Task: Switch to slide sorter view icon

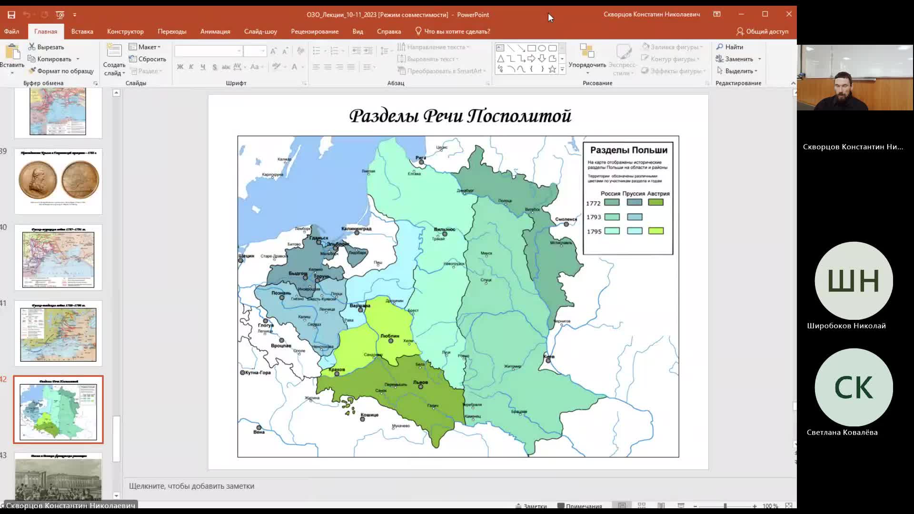Action: point(642,505)
